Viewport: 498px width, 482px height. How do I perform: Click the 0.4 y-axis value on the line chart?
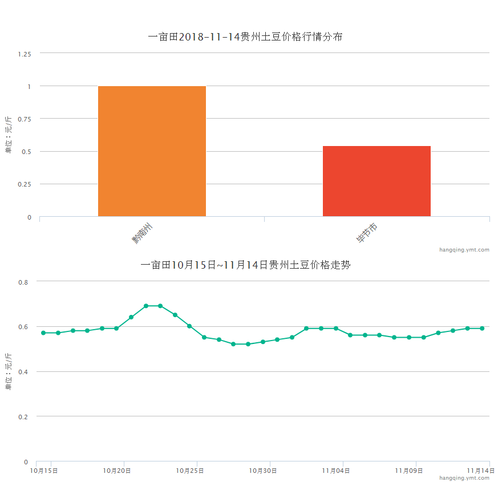(x=23, y=372)
